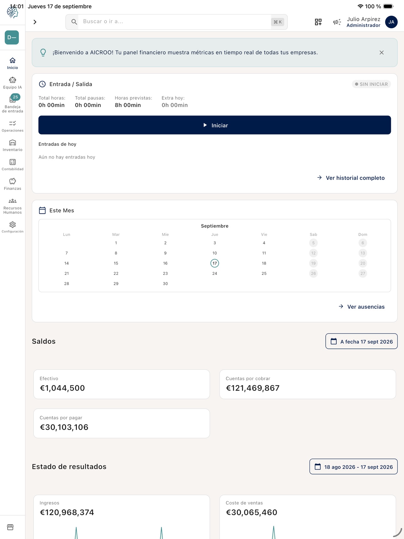The width and height of the screenshot is (404, 539).
Task: Click the Julio Arpirez Administrador name
Action: tap(363, 22)
